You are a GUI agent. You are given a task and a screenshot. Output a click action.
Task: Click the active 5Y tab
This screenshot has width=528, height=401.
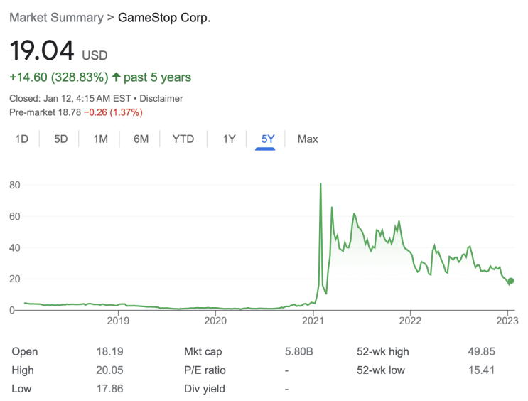tap(267, 139)
